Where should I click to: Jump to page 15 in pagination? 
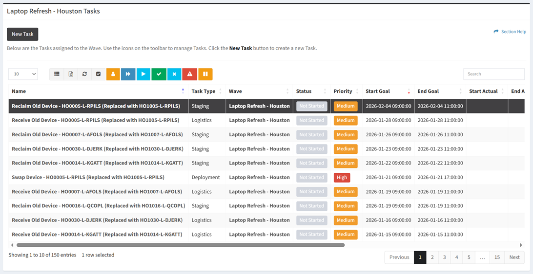[x=497, y=257]
